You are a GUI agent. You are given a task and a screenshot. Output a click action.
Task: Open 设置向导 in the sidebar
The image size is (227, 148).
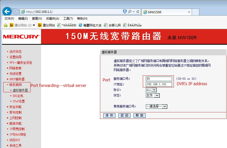coord(15,57)
